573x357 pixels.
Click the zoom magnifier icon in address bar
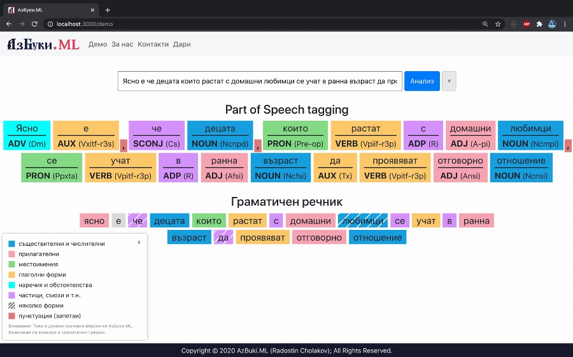point(485,24)
